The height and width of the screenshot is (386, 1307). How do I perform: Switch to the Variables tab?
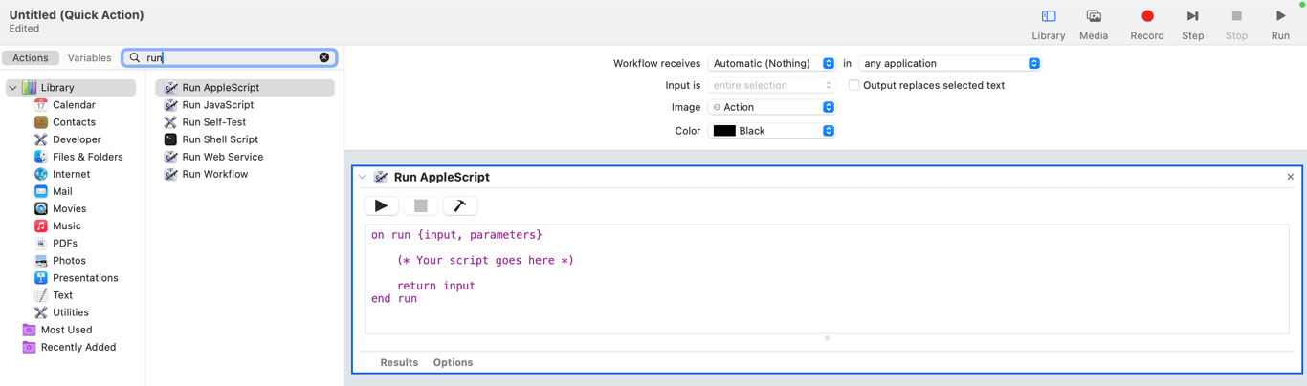click(89, 58)
